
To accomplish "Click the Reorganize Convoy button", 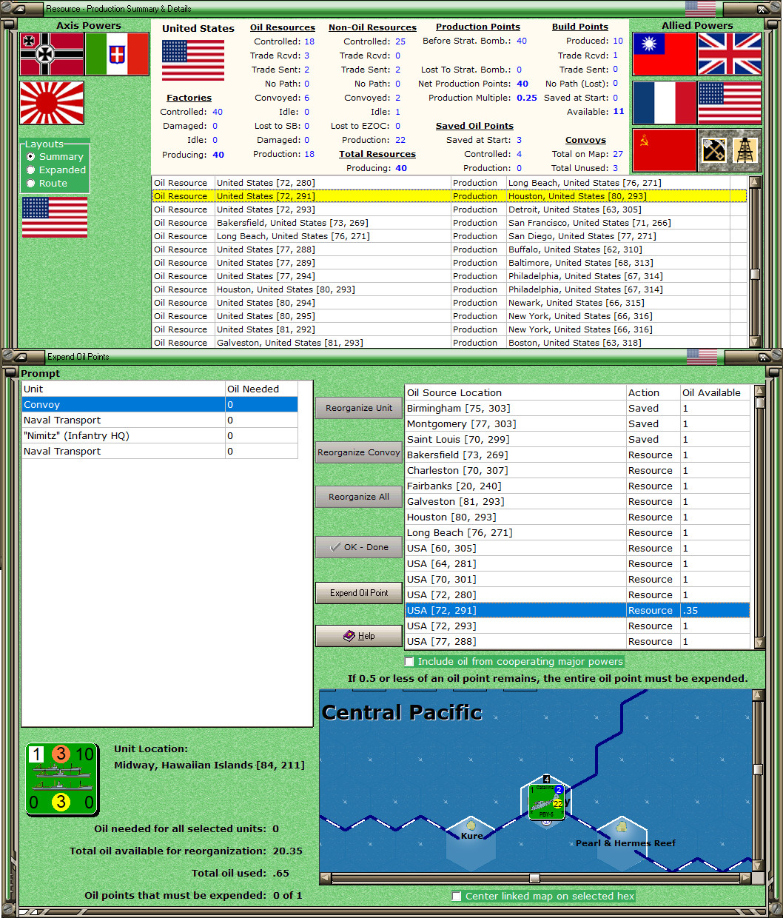I will (359, 452).
